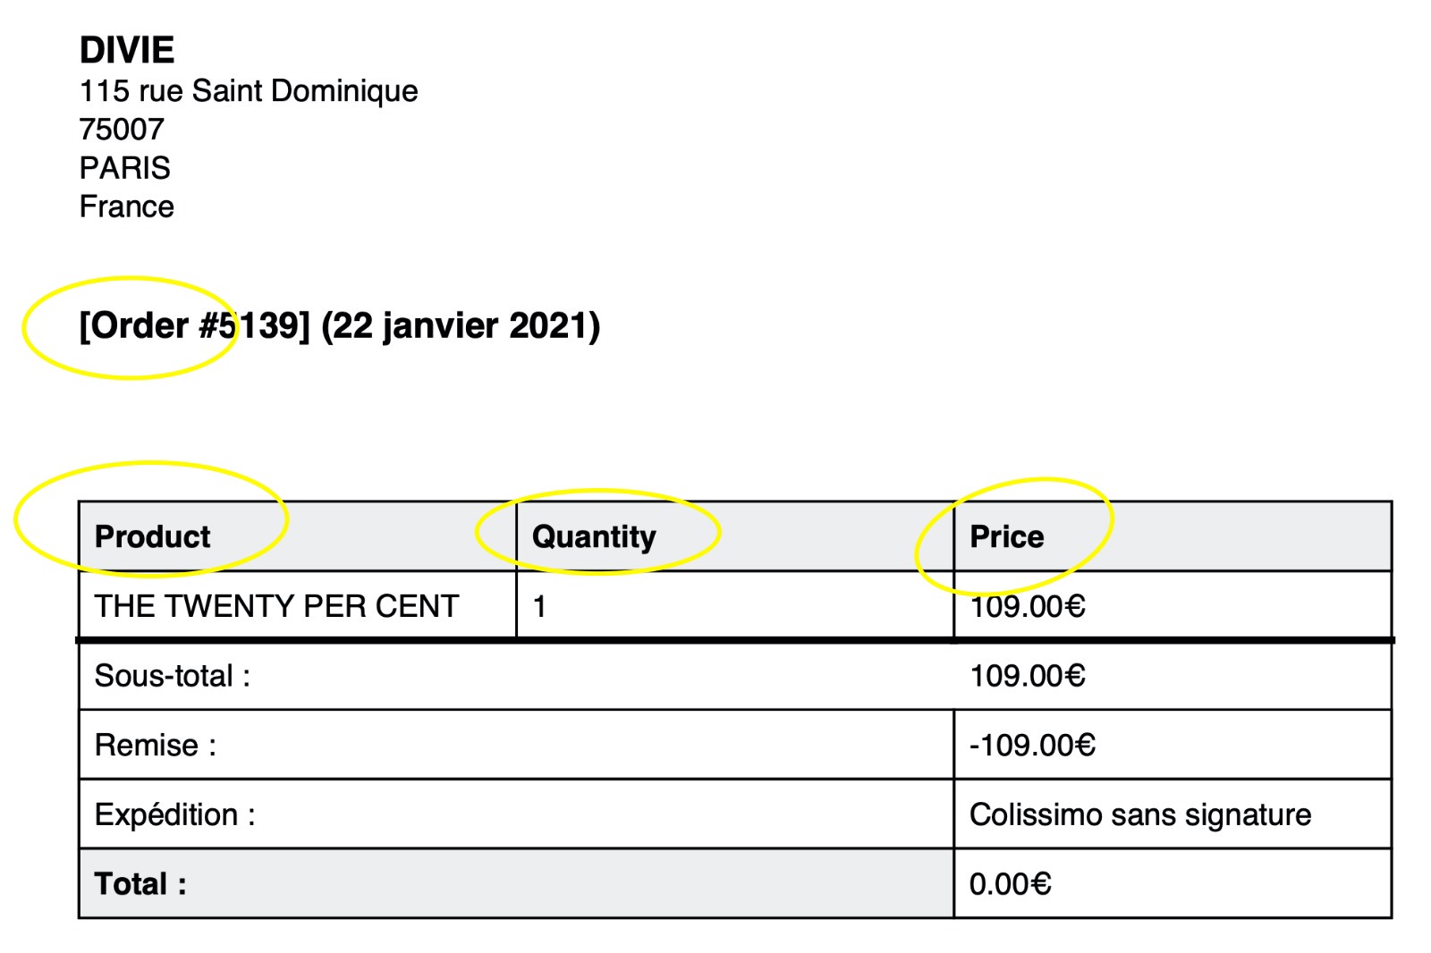Click the quantity value 1 cell
The width and height of the screenshot is (1431, 953).
[735, 605]
